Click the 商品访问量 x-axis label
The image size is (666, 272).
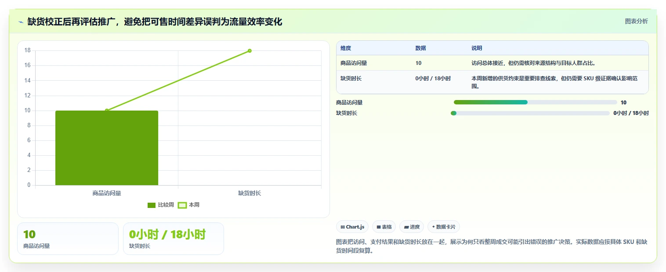pyautogui.click(x=107, y=193)
